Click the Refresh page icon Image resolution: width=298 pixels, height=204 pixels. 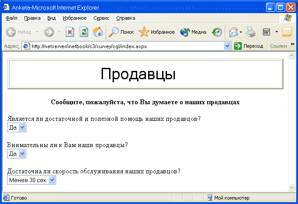click(84, 32)
